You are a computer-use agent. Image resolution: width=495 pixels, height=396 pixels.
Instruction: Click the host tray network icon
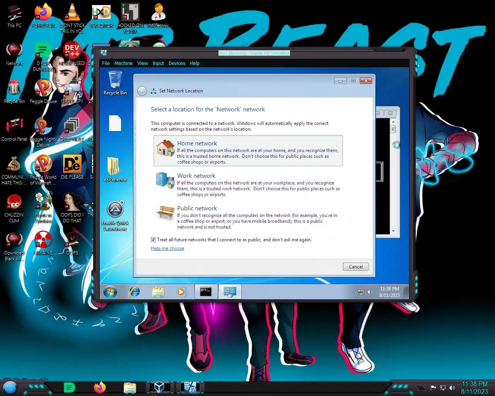click(x=443, y=387)
